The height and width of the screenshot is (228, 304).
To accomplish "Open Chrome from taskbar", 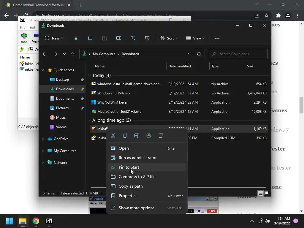I will pyautogui.click(x=36, y=221).
